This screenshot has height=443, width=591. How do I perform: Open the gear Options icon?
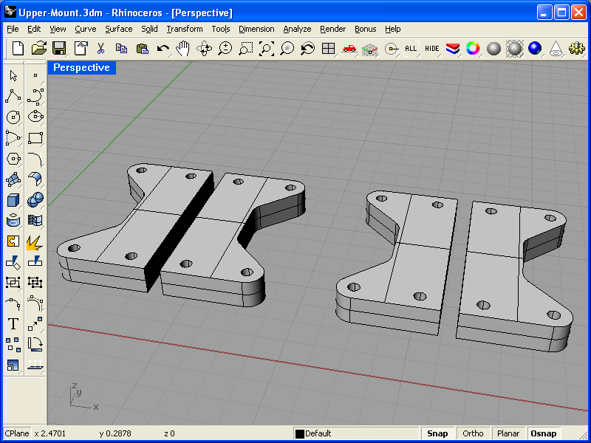pos(576,48)
